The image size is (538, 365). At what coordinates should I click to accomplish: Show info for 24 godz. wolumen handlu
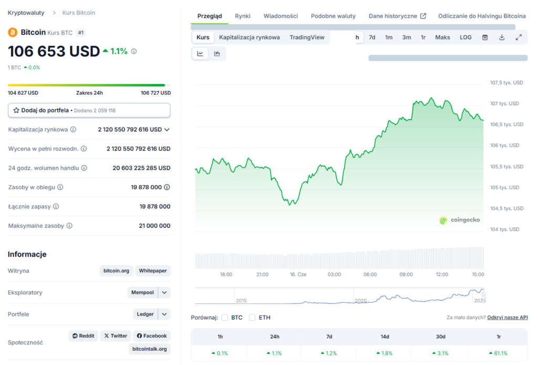[x=84, y=168]
